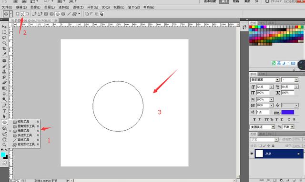This screenshot has width=305, height=182.
Task: Select the Clone Stamp tool
Action: pos(4,72)
